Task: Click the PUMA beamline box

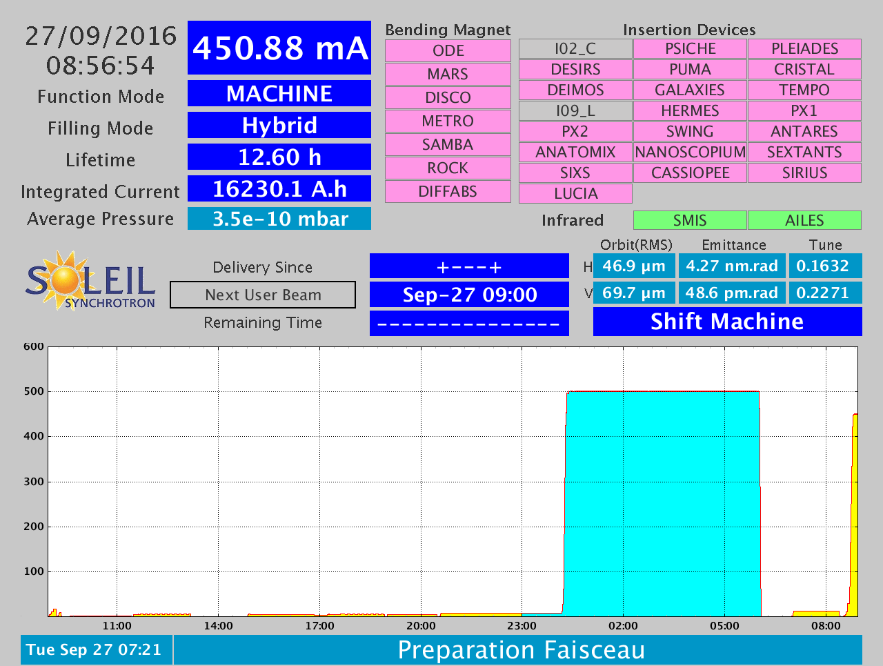Action: coord(690,70)
